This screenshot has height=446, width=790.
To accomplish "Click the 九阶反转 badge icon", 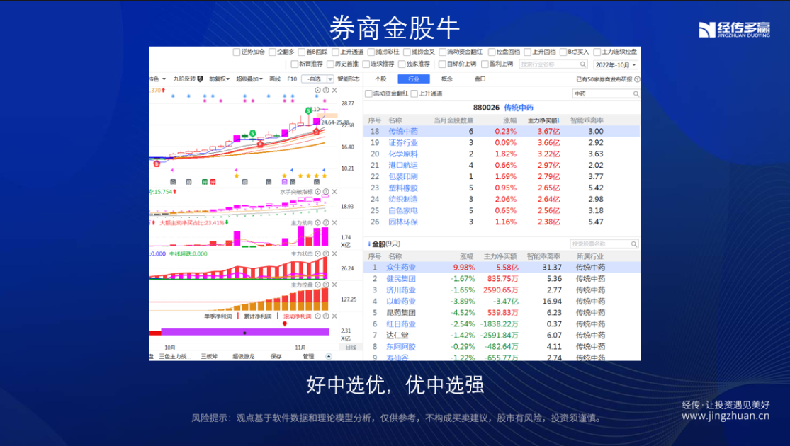I will 200,79.
